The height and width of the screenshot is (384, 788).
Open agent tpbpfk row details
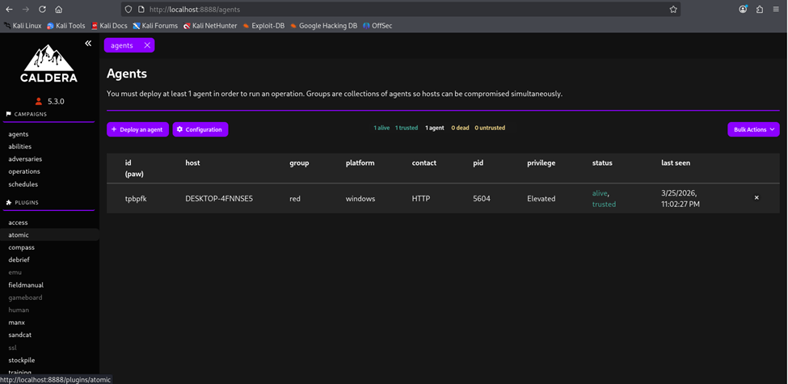click(135, 198)
